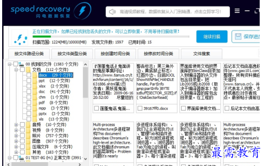Switch to 按文件路径分类 tab
Image resolution: width=264 pixels, height=166 pixels.
29,54
